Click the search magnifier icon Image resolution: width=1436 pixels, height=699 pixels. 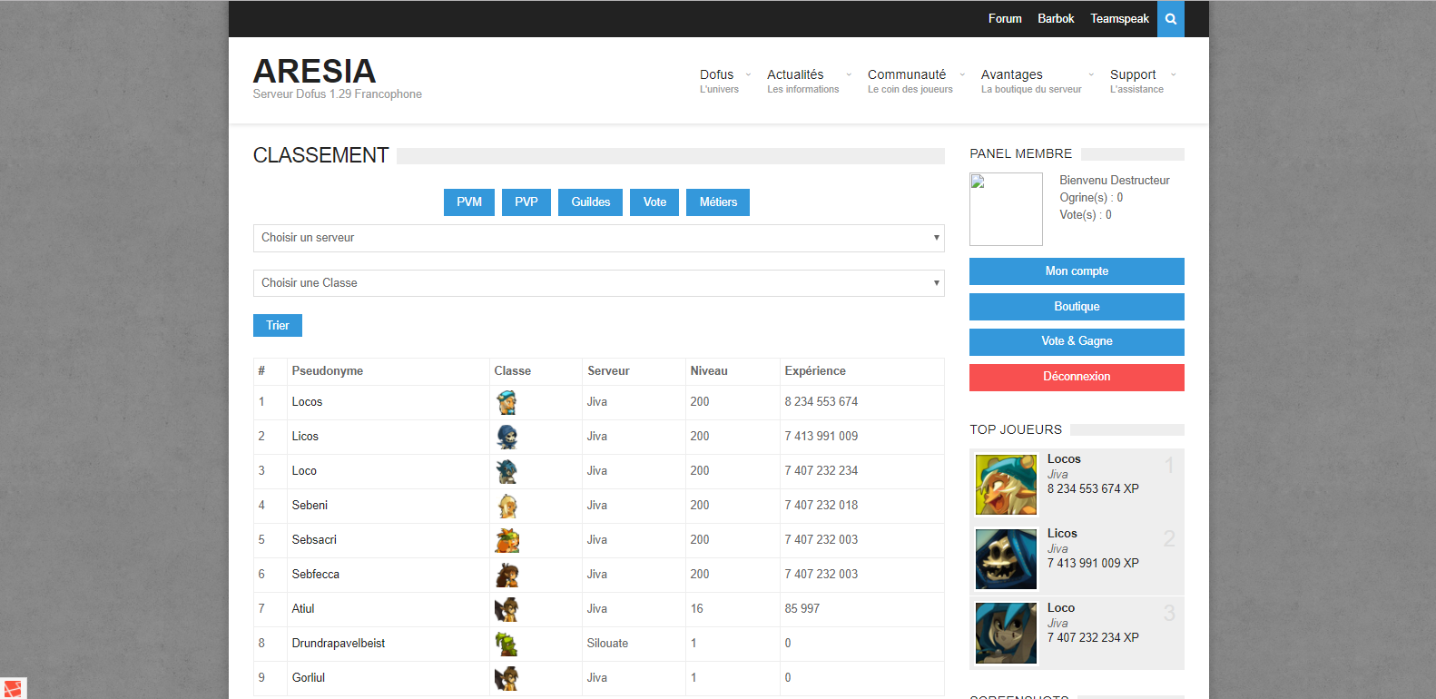(1171, 18)
